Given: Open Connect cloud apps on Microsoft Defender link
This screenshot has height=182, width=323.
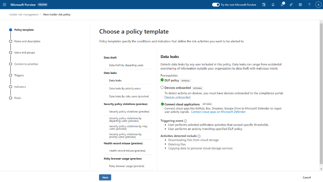Looking at the screenshot, I should pos(218,112).
